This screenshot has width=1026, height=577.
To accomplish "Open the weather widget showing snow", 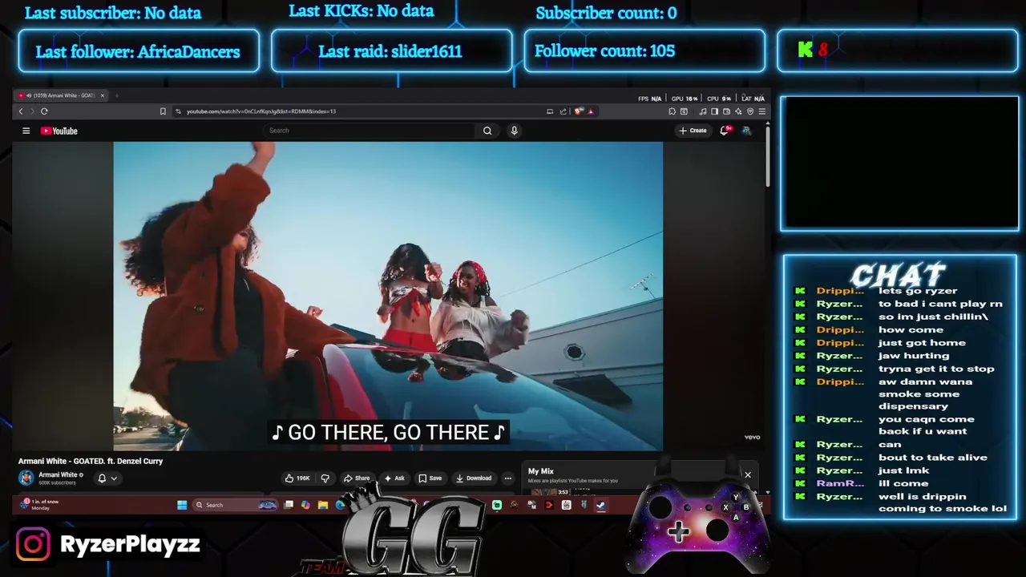I will point(40,505).
